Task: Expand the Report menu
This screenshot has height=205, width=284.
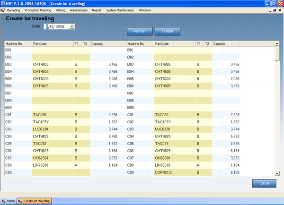Action: point(97,10)
